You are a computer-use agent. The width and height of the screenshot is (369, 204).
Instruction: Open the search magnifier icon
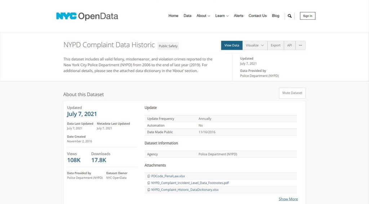pos(290,16)
